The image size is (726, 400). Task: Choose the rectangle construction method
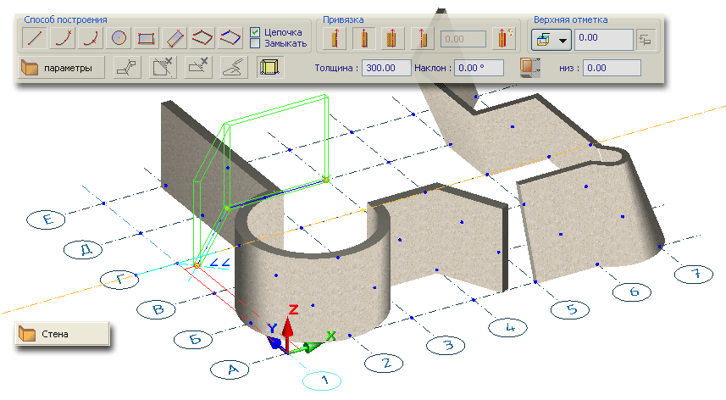coord(147,37)
